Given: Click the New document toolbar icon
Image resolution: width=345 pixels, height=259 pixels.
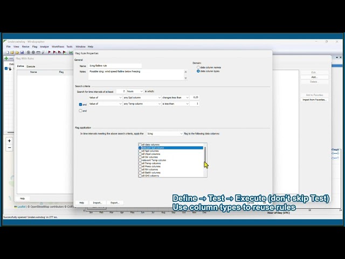Looking at the screenshot, I should pyautogui.click(x=8, y=52).
